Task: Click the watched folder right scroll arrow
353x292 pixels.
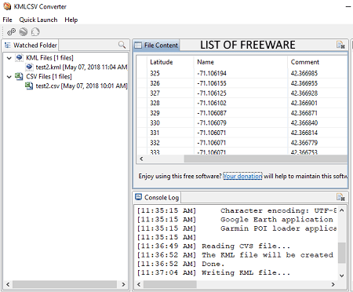Action: pos(123,284)
